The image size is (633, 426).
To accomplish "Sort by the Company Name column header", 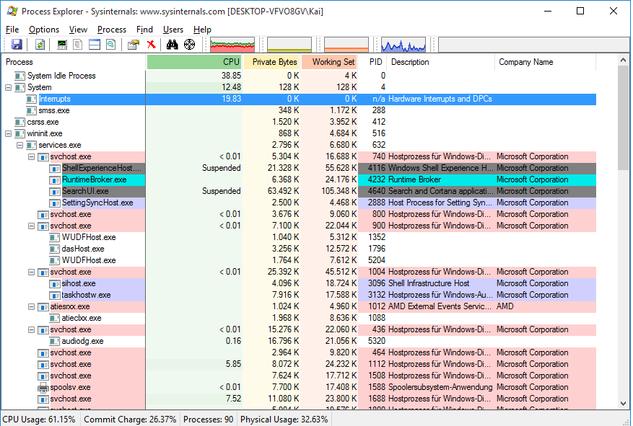I will pos(546,62).
